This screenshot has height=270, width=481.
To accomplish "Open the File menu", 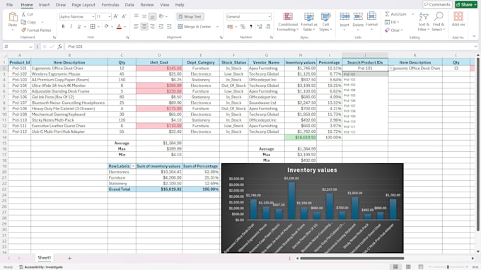I will (9, 5).
